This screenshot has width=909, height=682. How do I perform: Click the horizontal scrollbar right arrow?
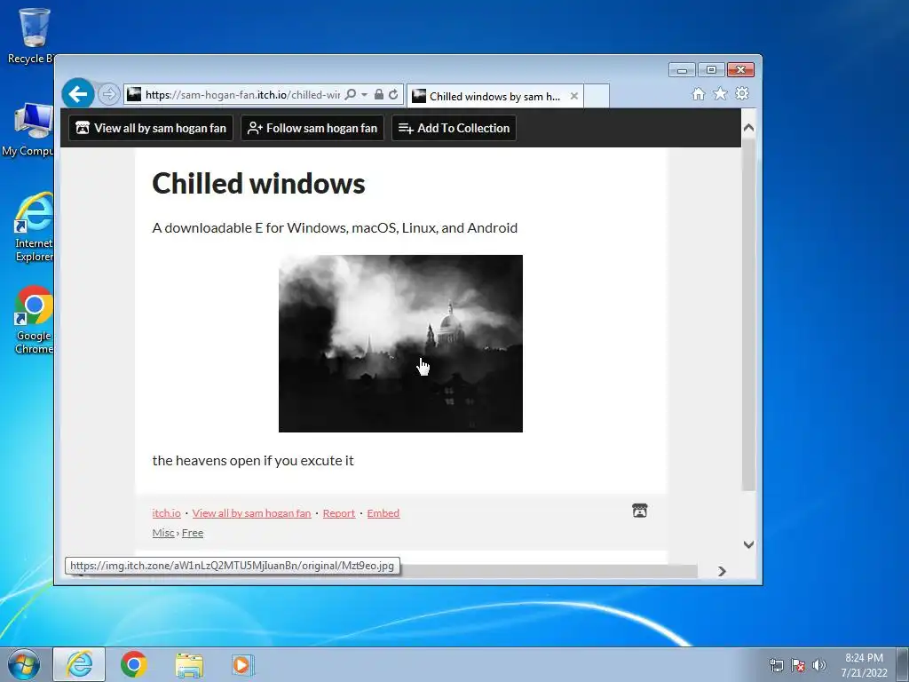722,571
